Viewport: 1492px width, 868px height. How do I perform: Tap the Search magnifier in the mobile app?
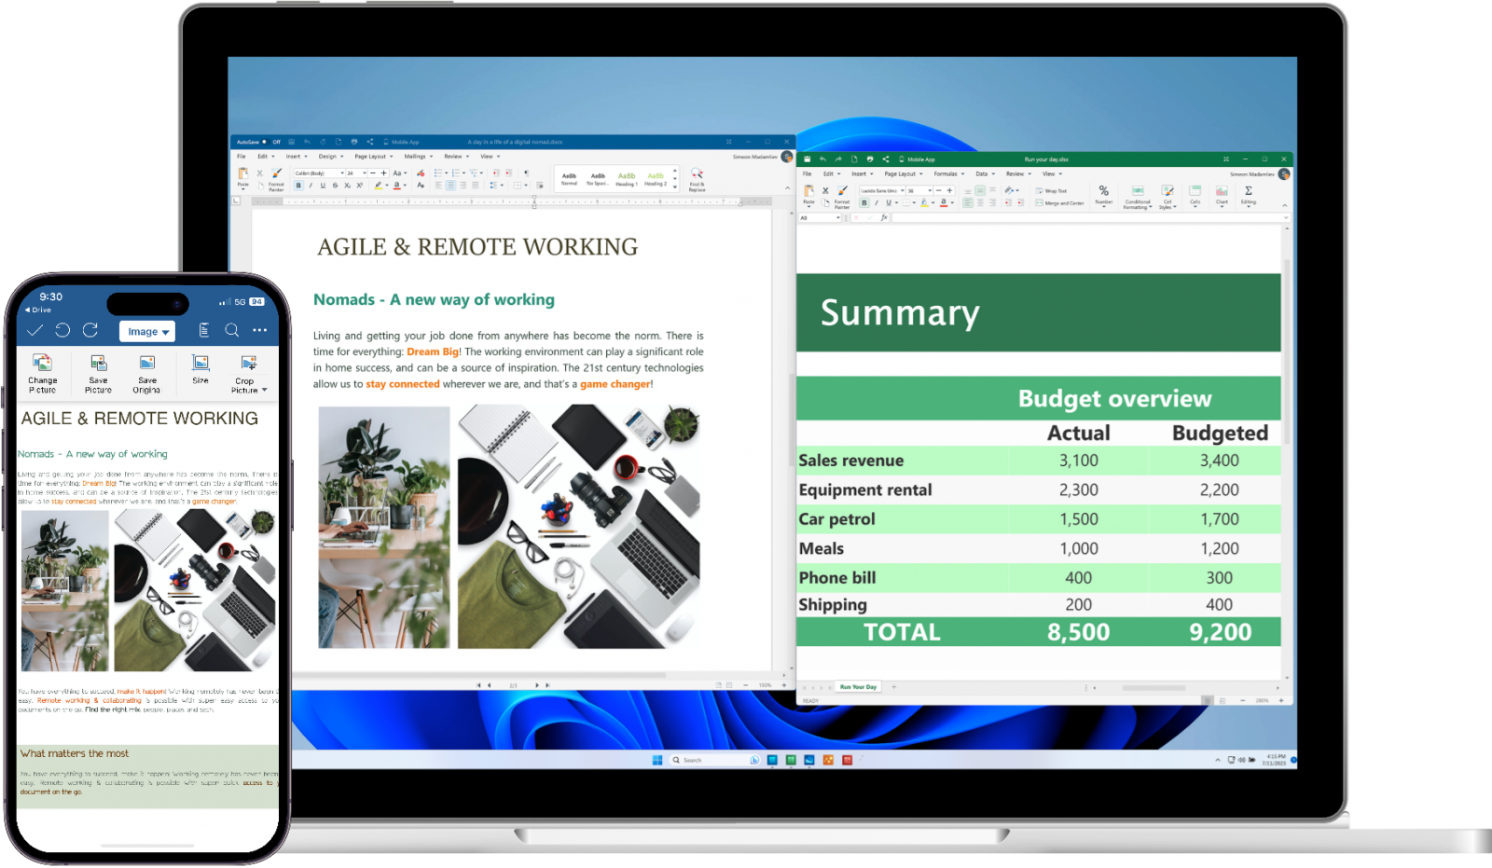tap(230, 330)
